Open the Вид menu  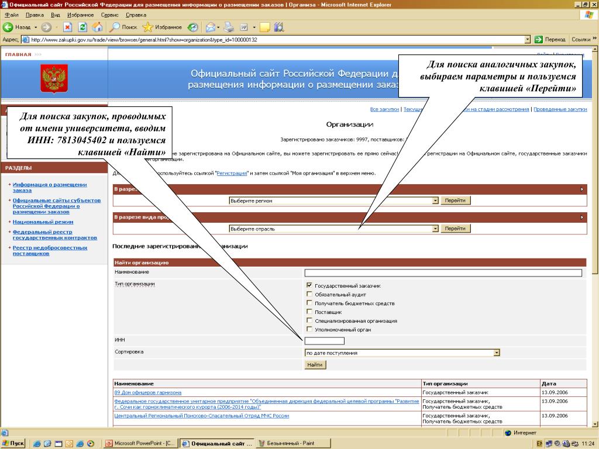[x=56, y=15]
